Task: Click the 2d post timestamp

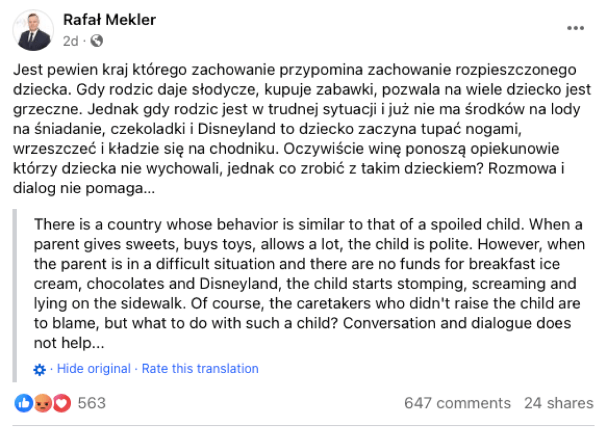Action: pyautogui.click(x=70, y=41)
